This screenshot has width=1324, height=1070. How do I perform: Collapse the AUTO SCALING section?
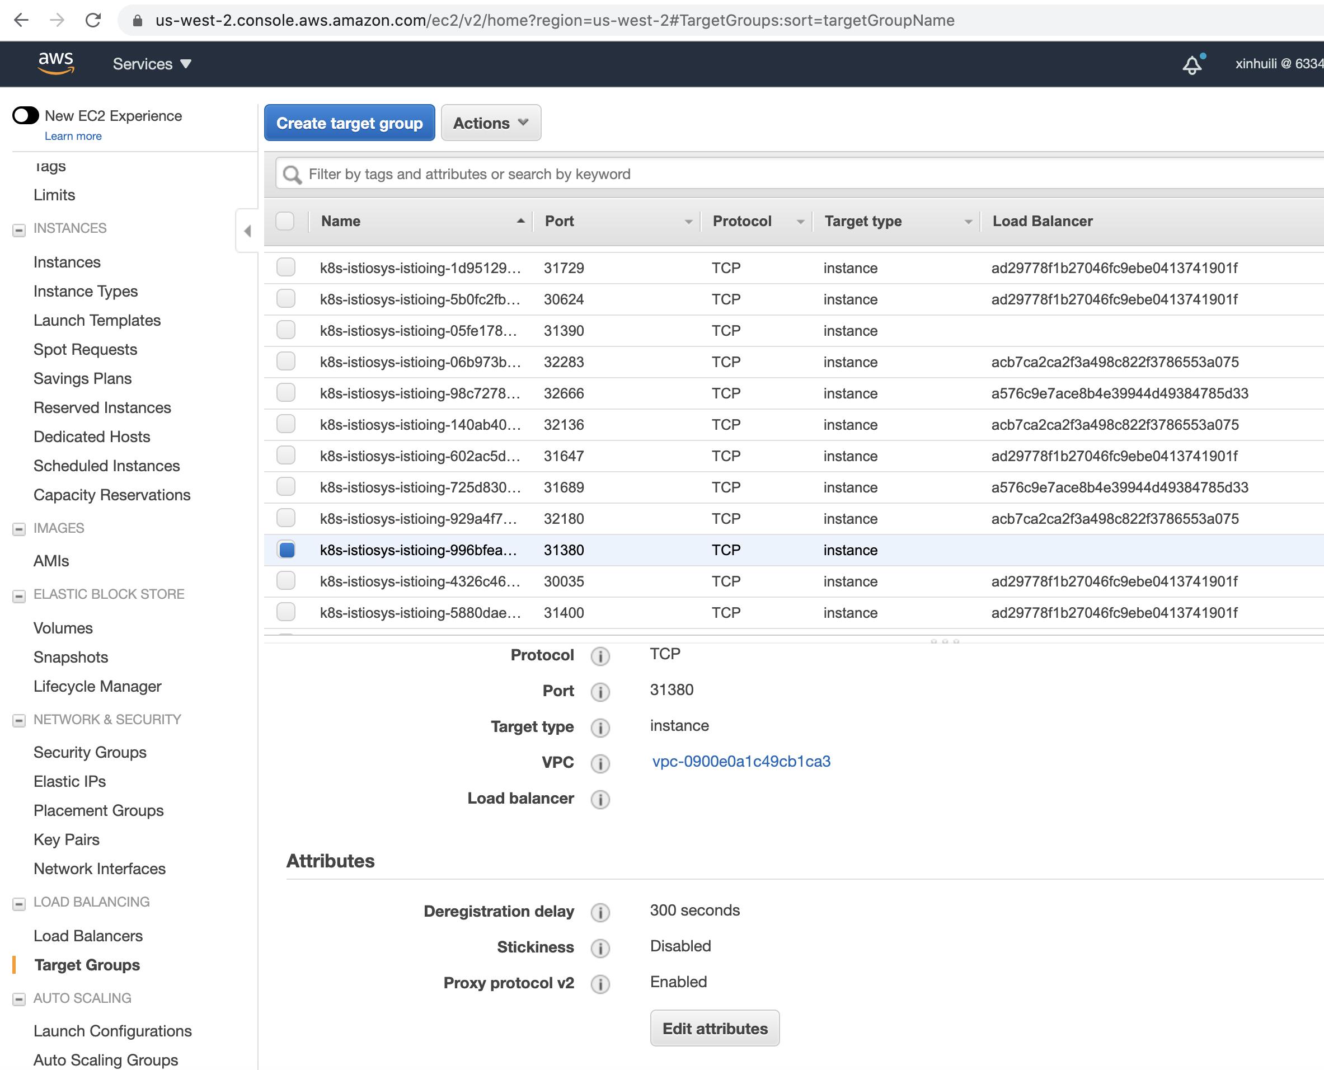click(19, 999)
